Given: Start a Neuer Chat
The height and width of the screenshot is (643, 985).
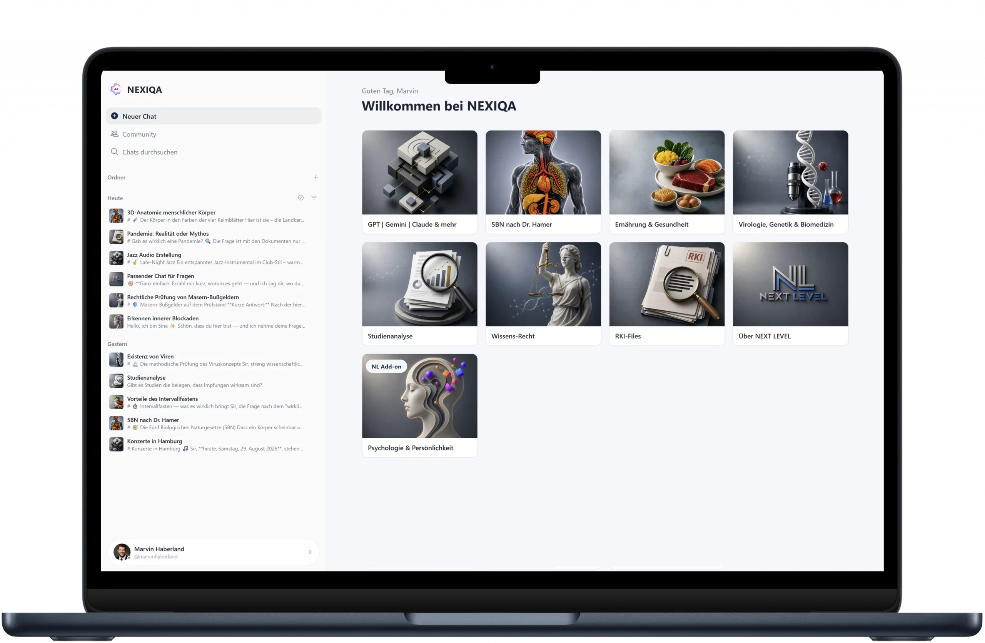Looking at the screenshot, I should tap(214, 116).
